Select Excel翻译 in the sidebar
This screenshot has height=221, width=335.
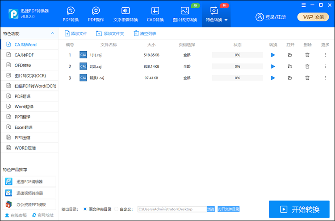(x=29, y=127)
